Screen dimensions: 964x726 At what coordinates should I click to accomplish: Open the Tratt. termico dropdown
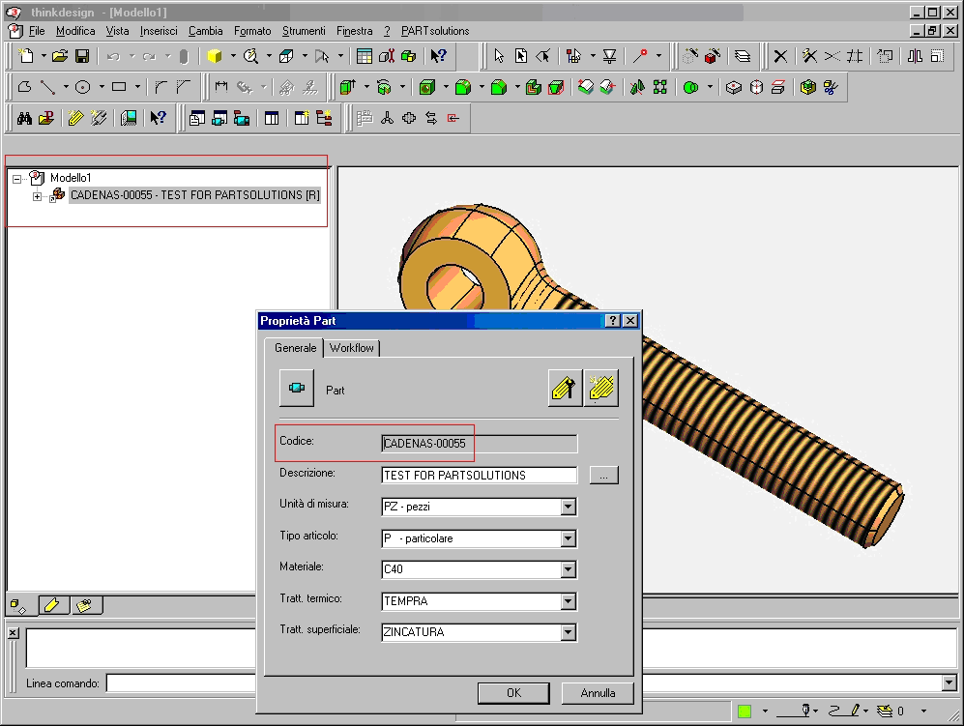[x=569, y=601]
